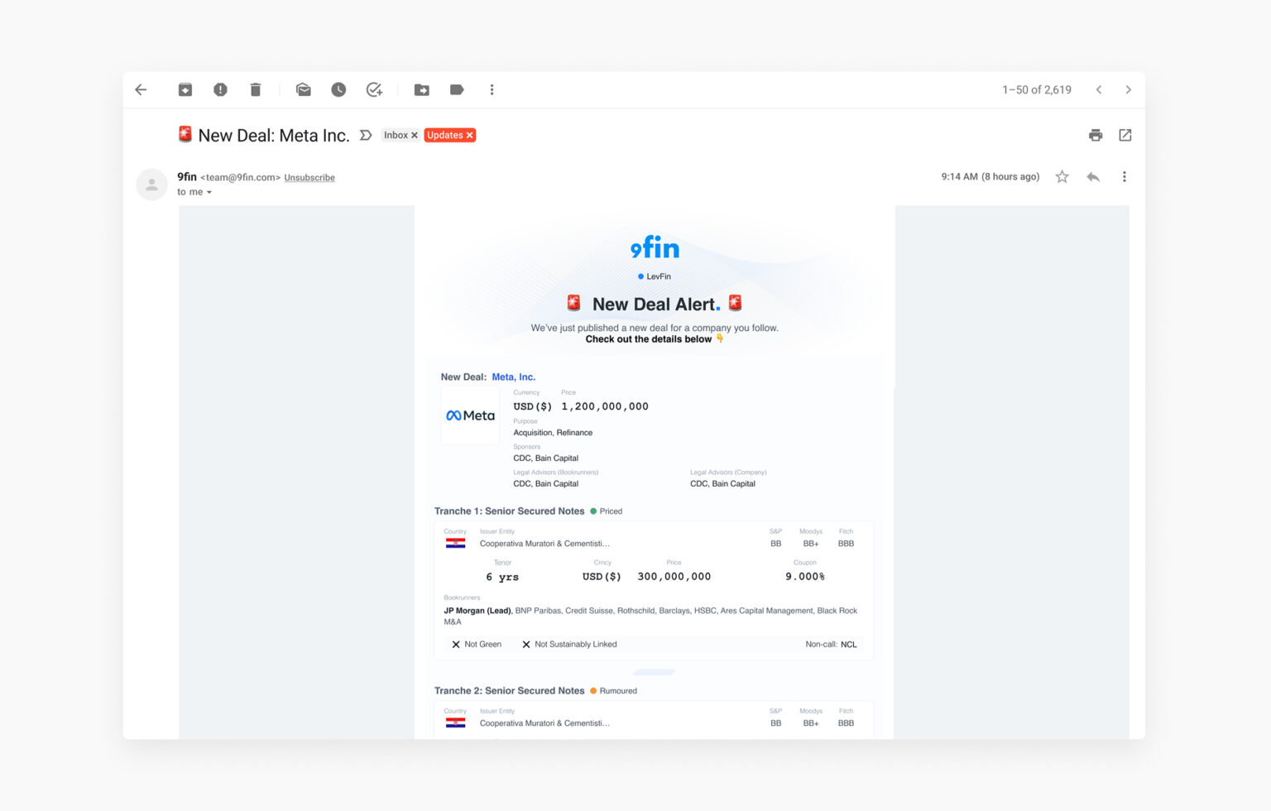This screenshot has width=1271, height=811.
Task: Open the Meta, Inc. deal link
Action: pyautogui.click(x=514, y=377)
